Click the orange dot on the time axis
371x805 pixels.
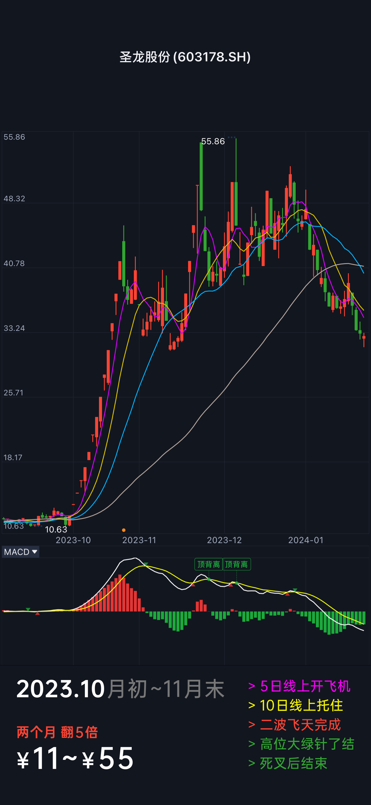click(x=124, y=530)
